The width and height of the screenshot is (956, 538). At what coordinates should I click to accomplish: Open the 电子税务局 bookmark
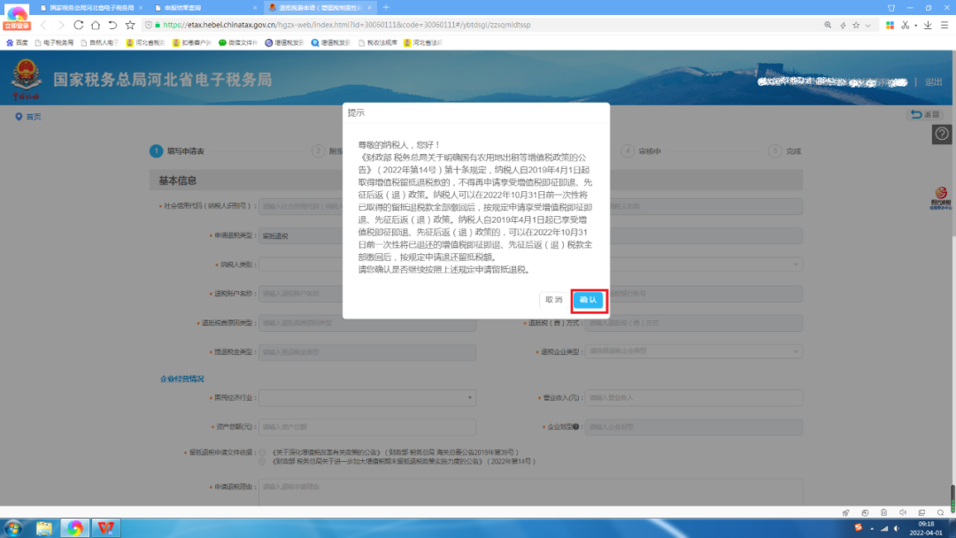(x=54, y=42)
